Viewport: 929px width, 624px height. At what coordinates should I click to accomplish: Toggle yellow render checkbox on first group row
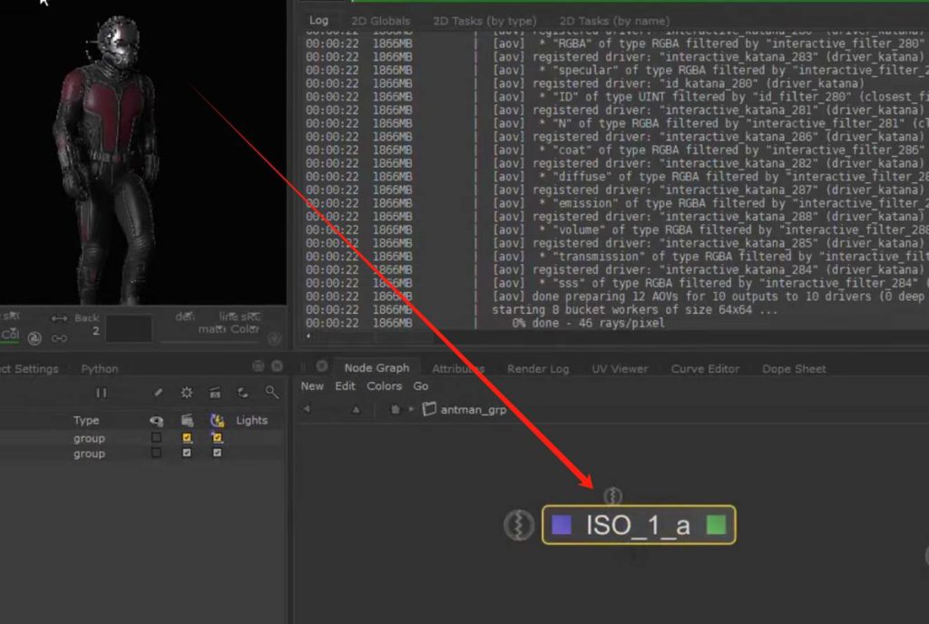[x=187, y=438]
